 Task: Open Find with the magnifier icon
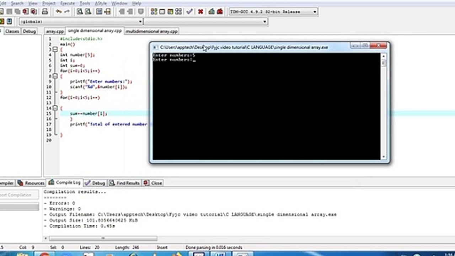(80, 11)
